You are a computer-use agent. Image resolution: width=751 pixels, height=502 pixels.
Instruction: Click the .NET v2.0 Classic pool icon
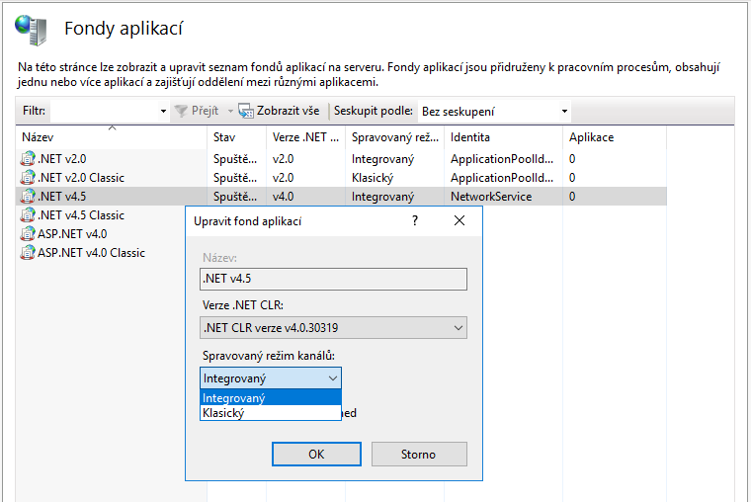(x=28, y=177)
